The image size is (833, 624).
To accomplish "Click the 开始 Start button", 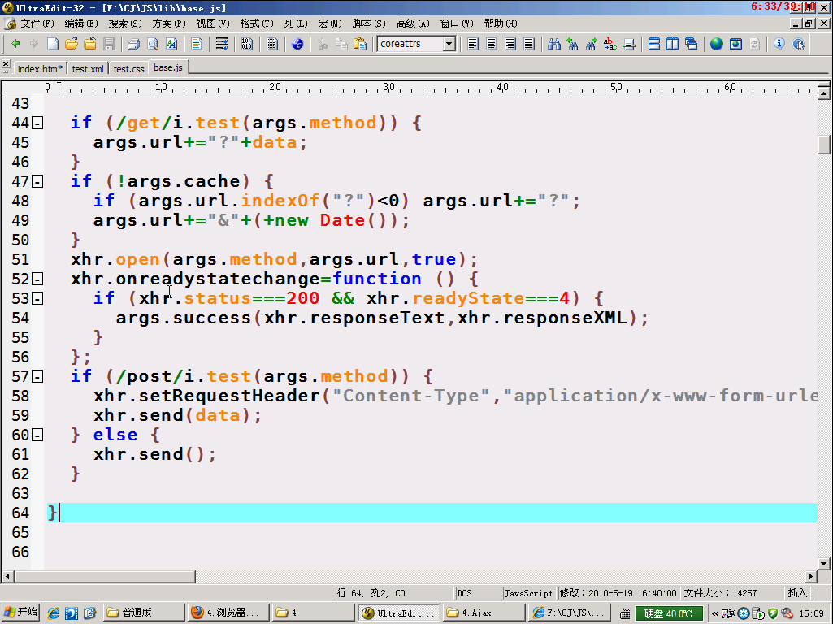I will [x=20, y=613].
